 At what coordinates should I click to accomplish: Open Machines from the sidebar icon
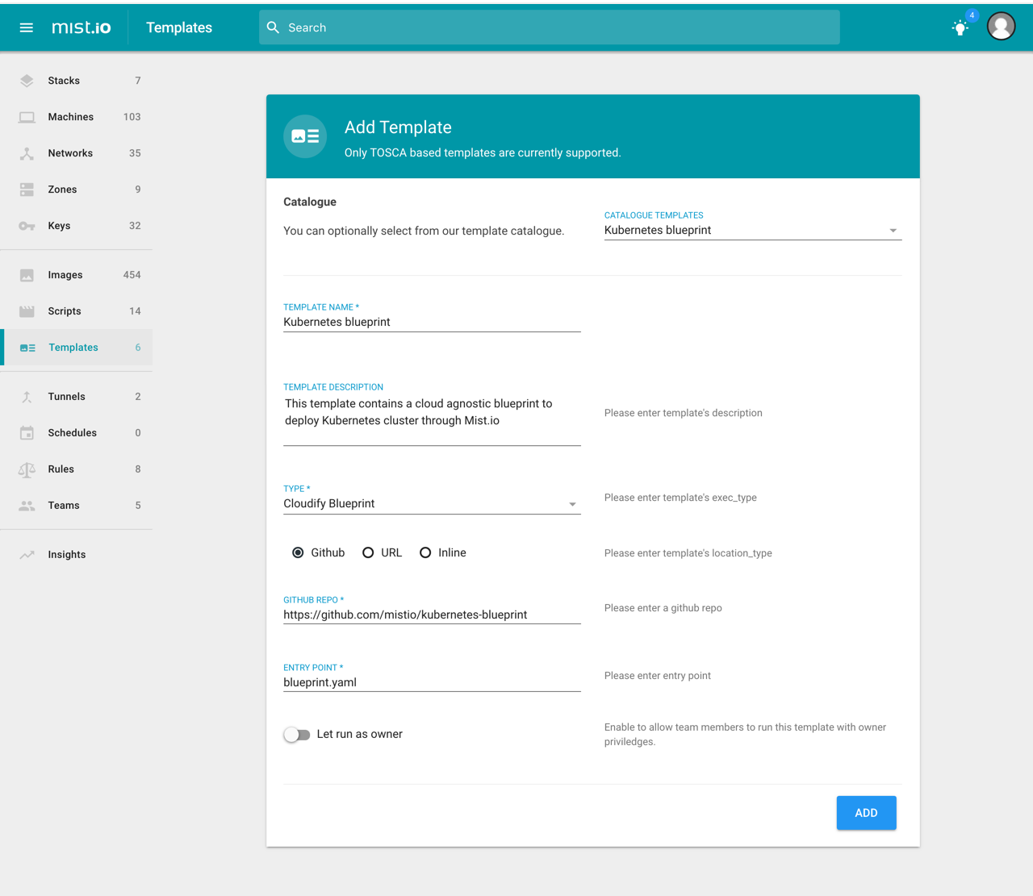[27, 116]
